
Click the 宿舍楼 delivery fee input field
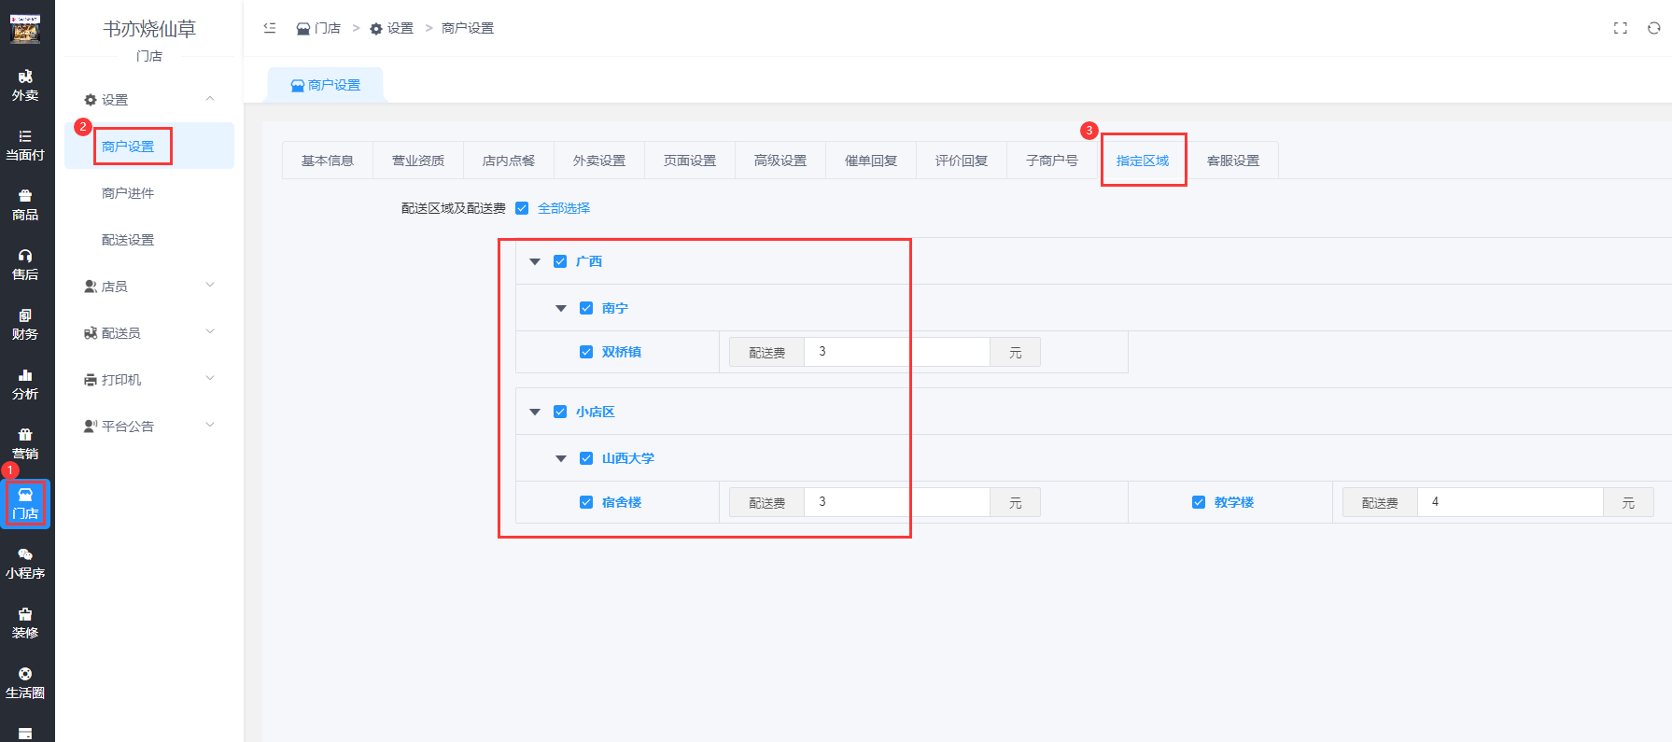click(x=896, y=502)
